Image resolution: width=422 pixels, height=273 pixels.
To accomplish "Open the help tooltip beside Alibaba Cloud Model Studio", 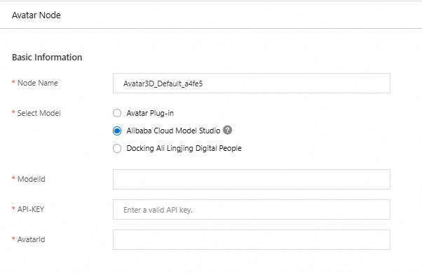I will click(227, 130).
